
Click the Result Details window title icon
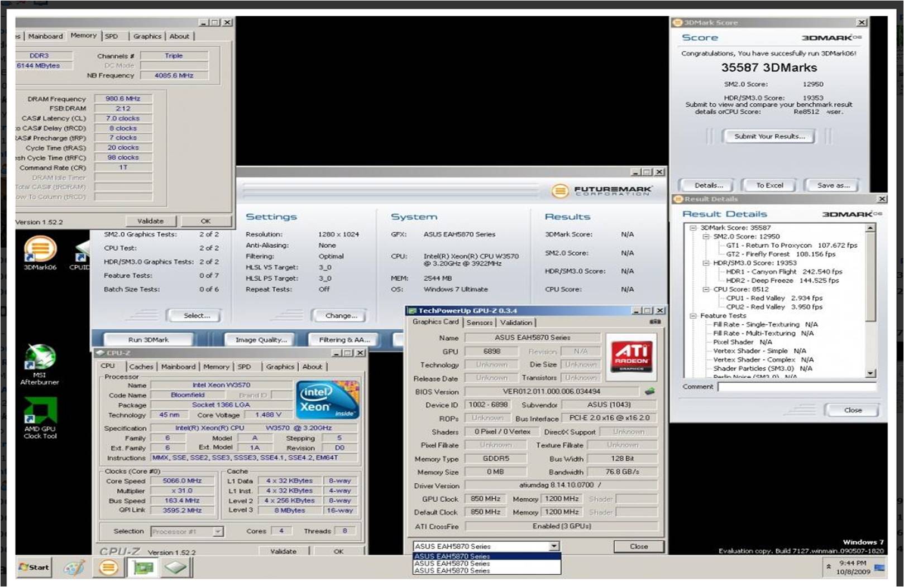pos(678,199)
